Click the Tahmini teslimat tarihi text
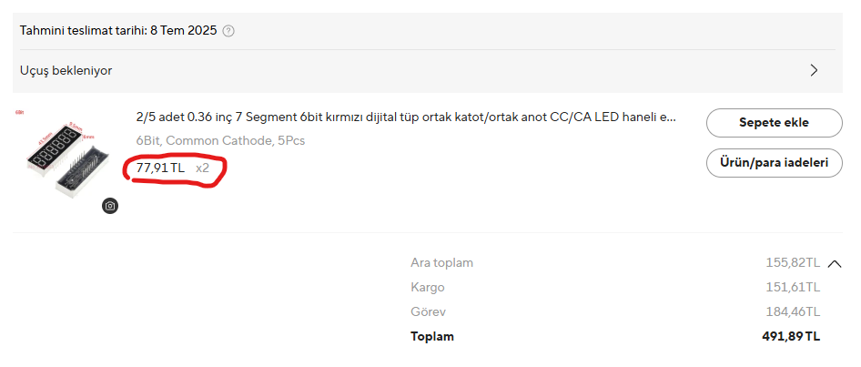 pyautogui.click(x=118, y=31)
